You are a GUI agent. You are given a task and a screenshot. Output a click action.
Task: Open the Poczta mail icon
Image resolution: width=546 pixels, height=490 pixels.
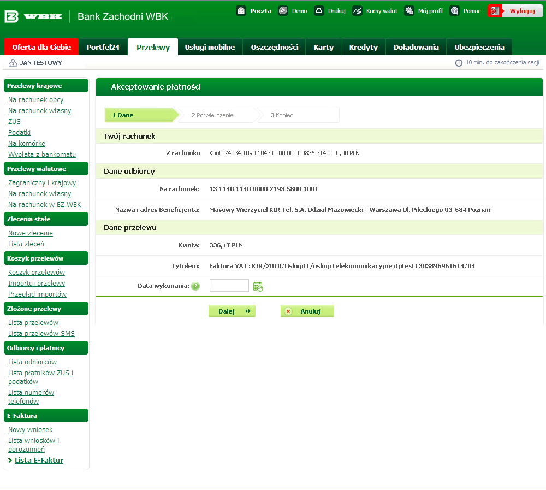(241, 11)
